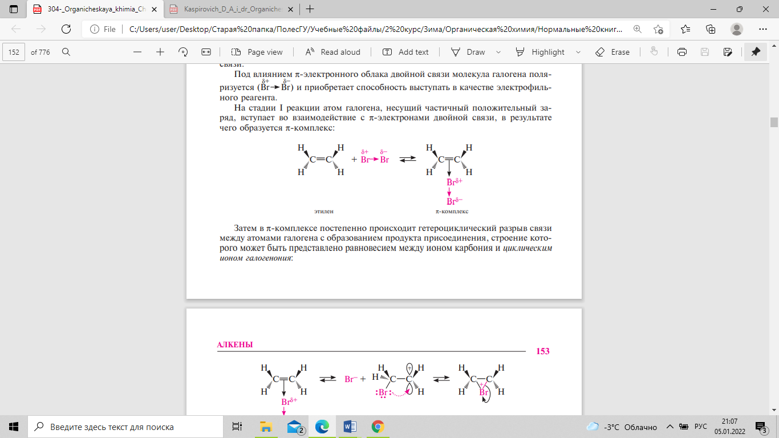
Task: Switch input language РУС
Action: tap(701, 427)
